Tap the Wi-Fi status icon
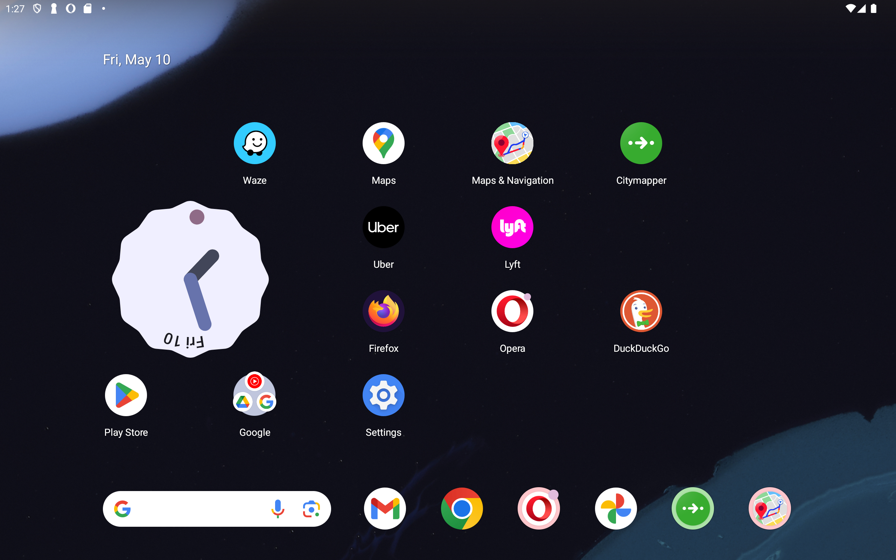The height and width of the screenshot is (560, 896). pos(850,8)
